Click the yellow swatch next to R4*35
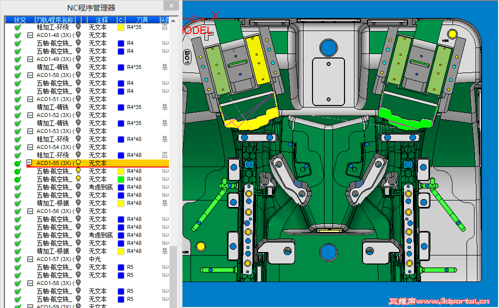Screen dimensions: 499x308 pyautogui.click(x=121, y=27)
